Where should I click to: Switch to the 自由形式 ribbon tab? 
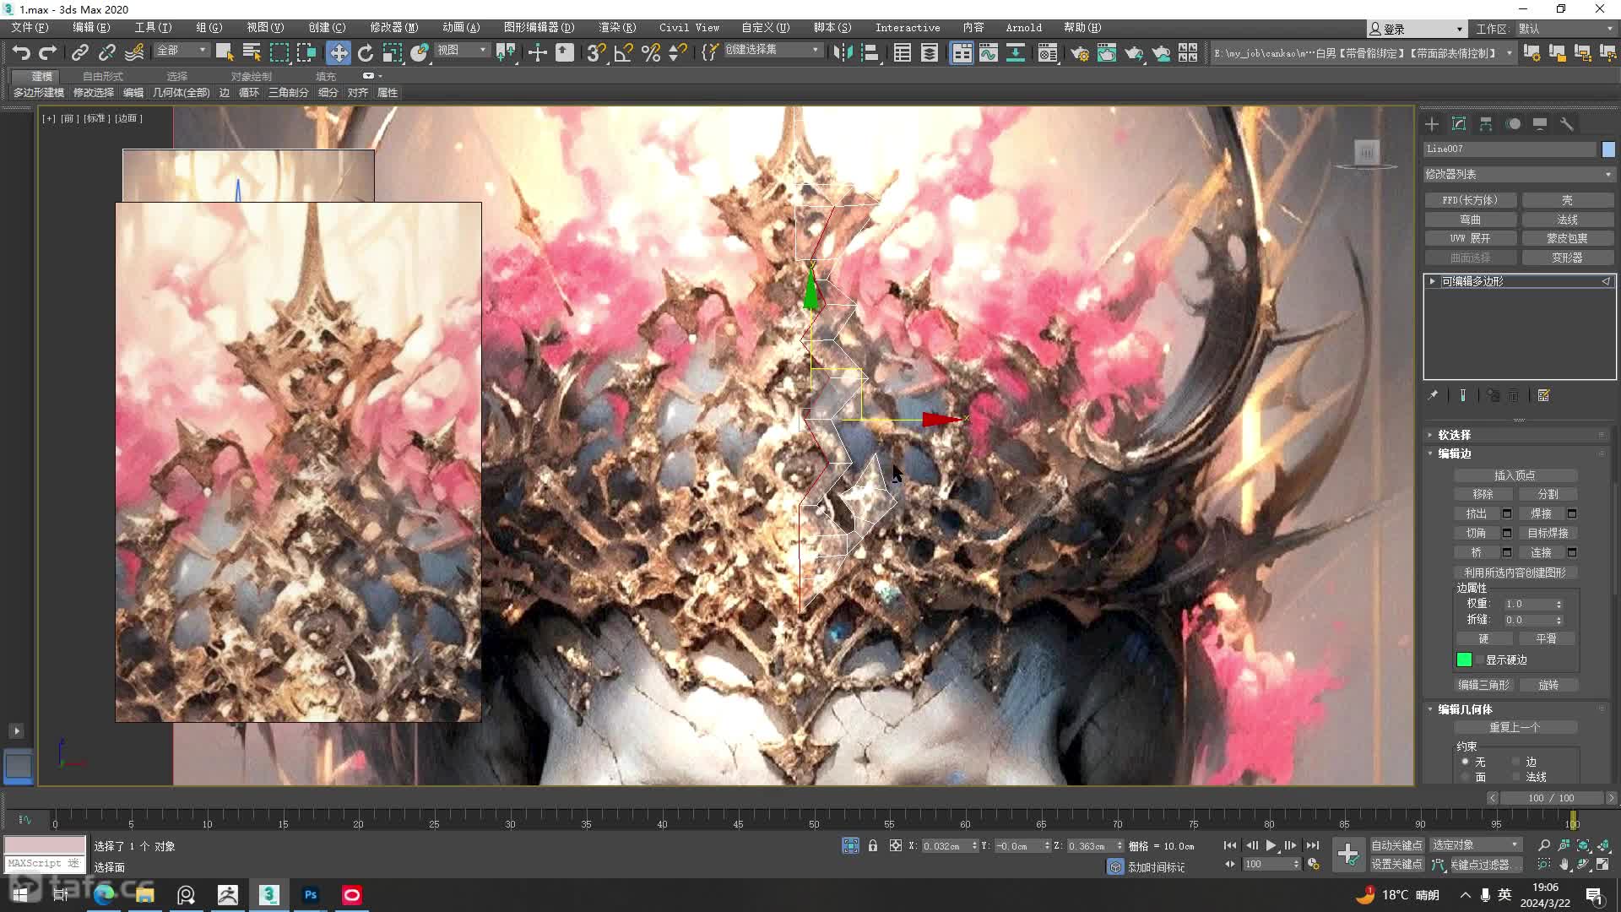tap(103, 76)
